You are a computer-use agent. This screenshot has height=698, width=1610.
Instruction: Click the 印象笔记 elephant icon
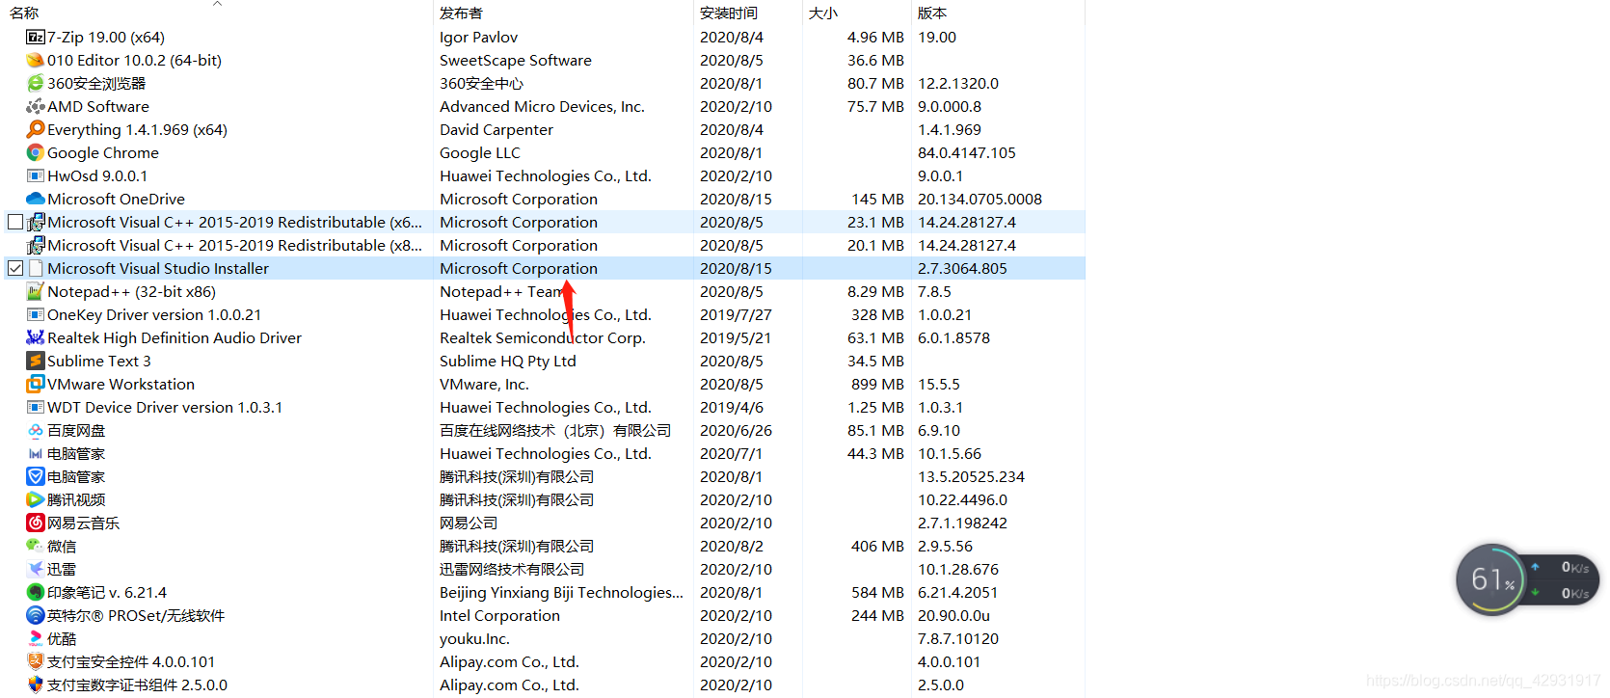pos(36,592)
